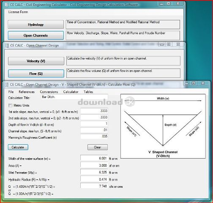Click the Flow volume (Q) description text box
Viewport: 213px width, 203px height.
tap(123, 73)
